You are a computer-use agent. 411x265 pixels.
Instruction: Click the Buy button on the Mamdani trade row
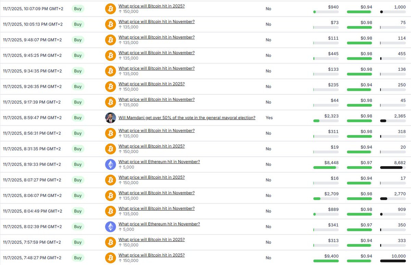[x=78, y=117]
